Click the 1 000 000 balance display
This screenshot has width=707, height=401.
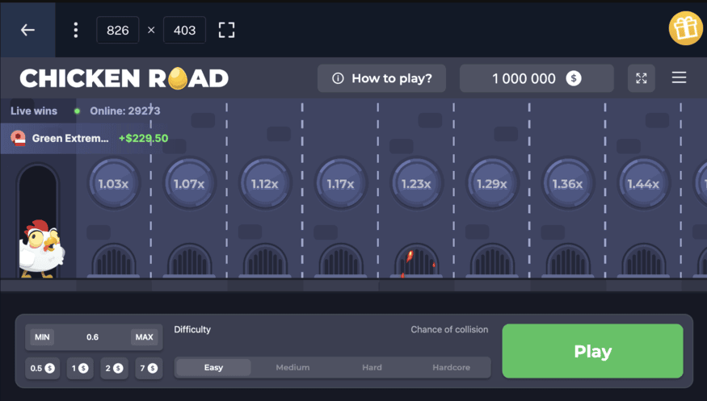(537, 78)
